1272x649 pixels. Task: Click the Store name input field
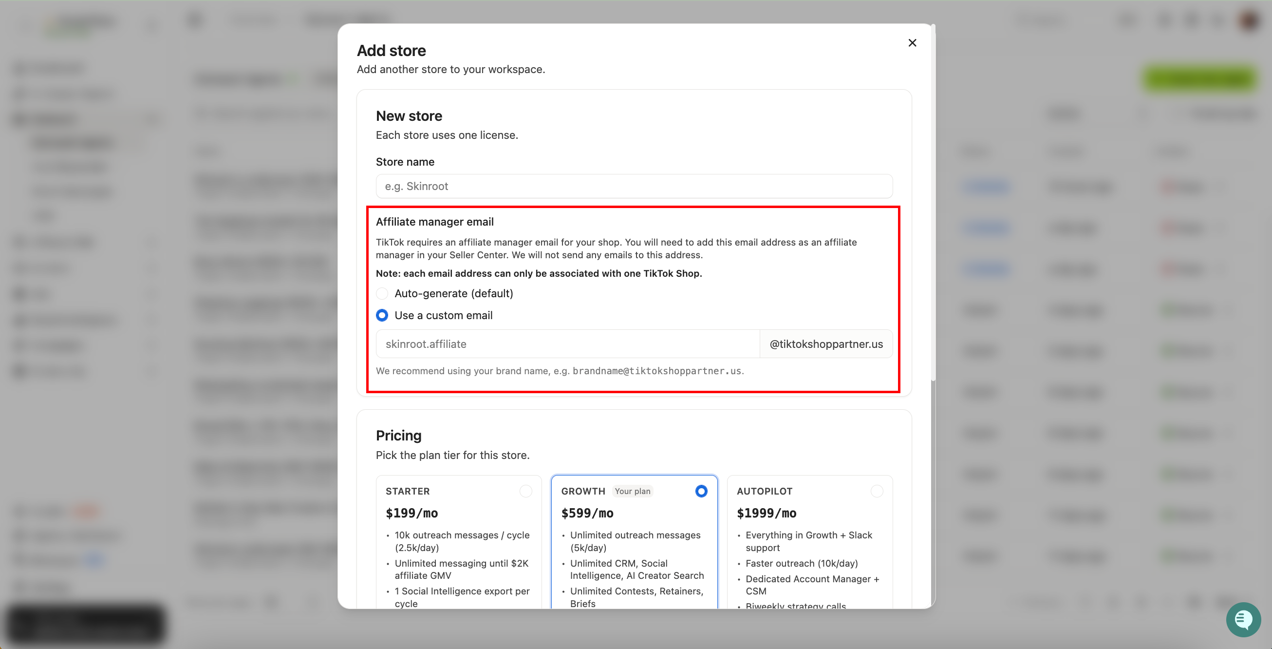[634, 186]
